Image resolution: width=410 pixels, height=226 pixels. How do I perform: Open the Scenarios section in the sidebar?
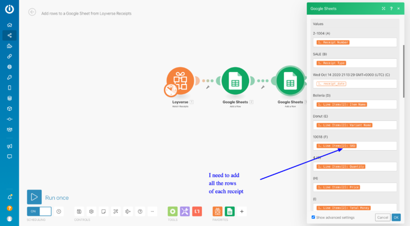(9, 35)
